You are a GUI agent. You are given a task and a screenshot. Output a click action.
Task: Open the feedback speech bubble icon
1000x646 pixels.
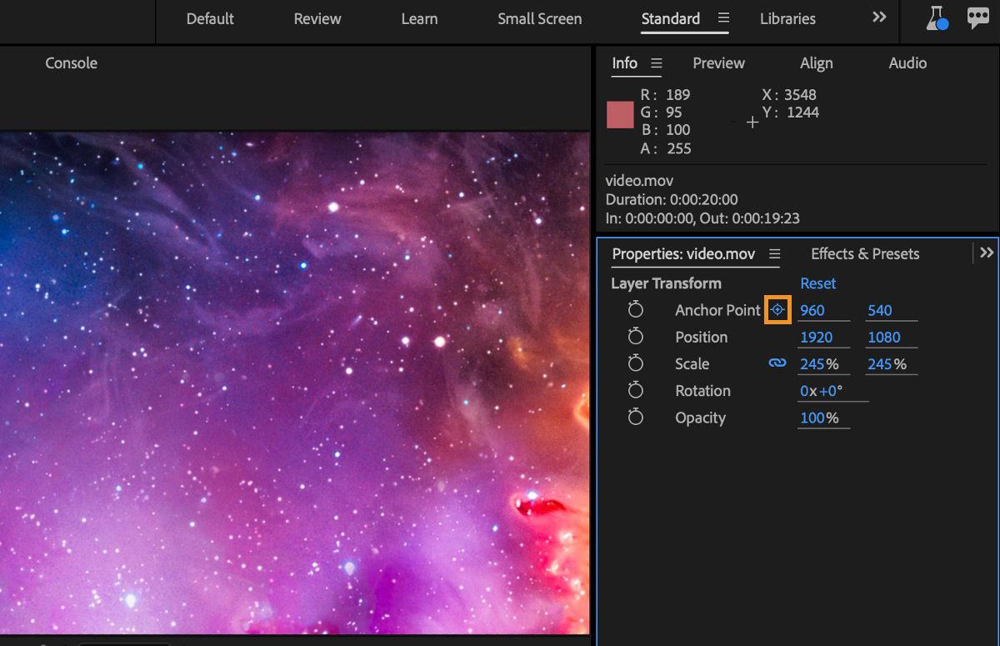[978, 18]
